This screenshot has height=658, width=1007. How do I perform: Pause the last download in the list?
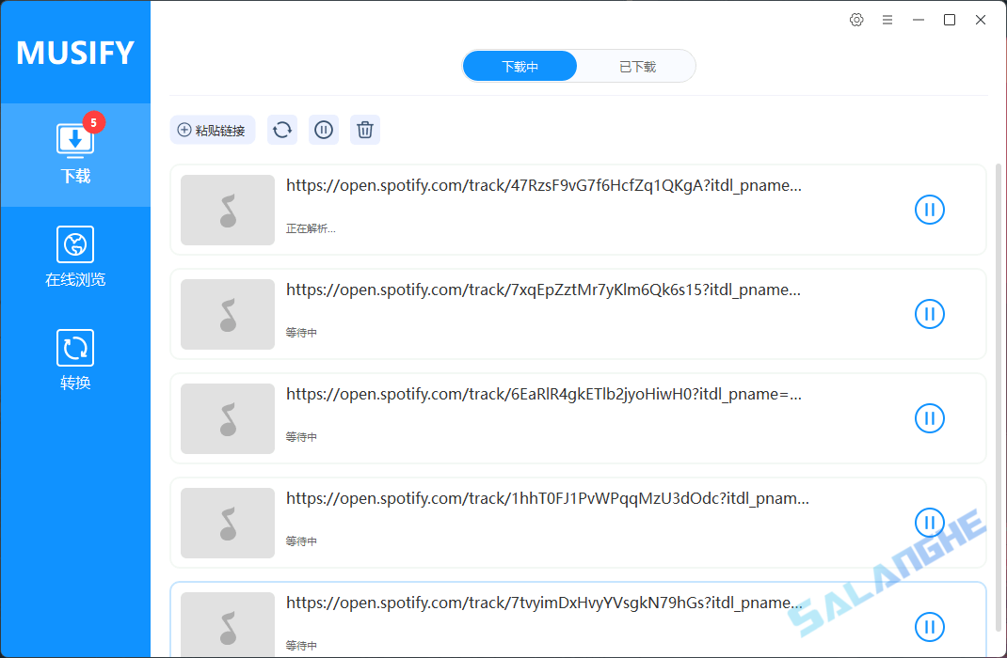(x=930, y=627)
